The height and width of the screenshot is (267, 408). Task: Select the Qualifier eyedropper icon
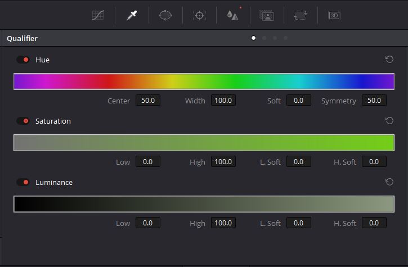coord(132,15)
